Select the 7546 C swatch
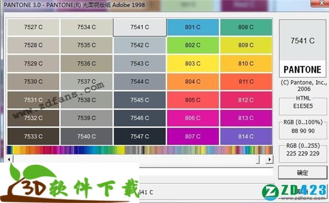Viewport: 329px width, 203px height. (140, 118)
